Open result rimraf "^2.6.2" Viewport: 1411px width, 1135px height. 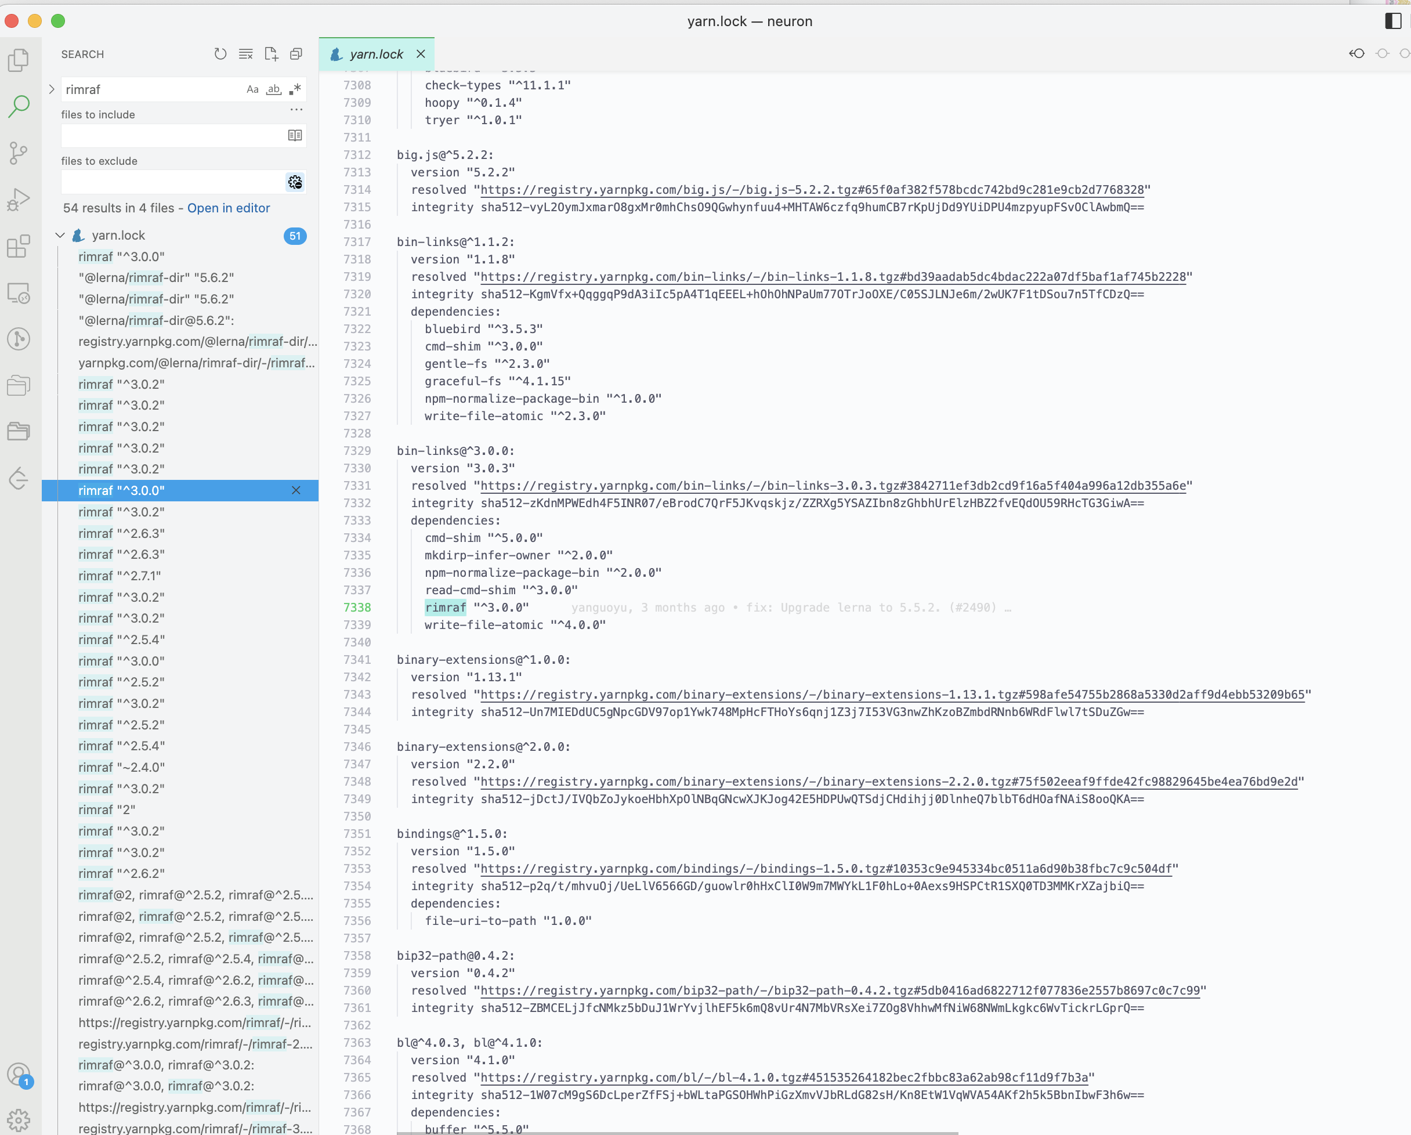point(122,873)
